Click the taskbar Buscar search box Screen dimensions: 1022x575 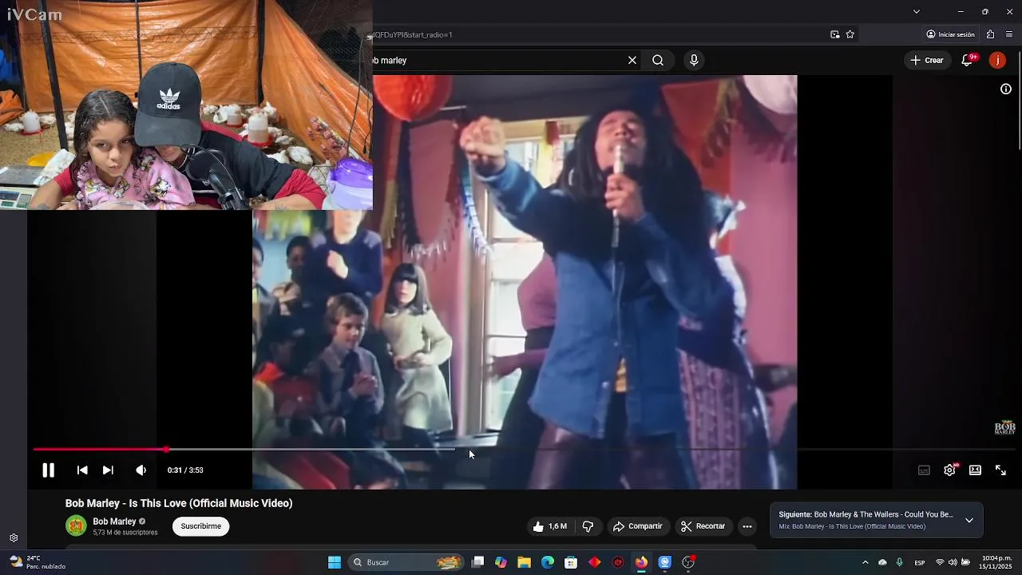[x=407, y=562]
